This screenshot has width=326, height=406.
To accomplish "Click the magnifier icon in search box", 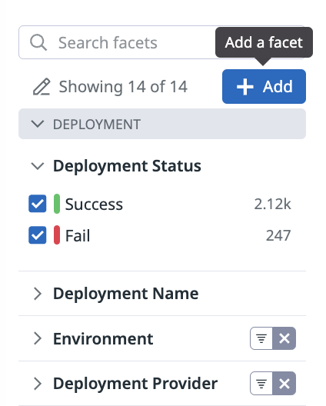I will point(38,42).
